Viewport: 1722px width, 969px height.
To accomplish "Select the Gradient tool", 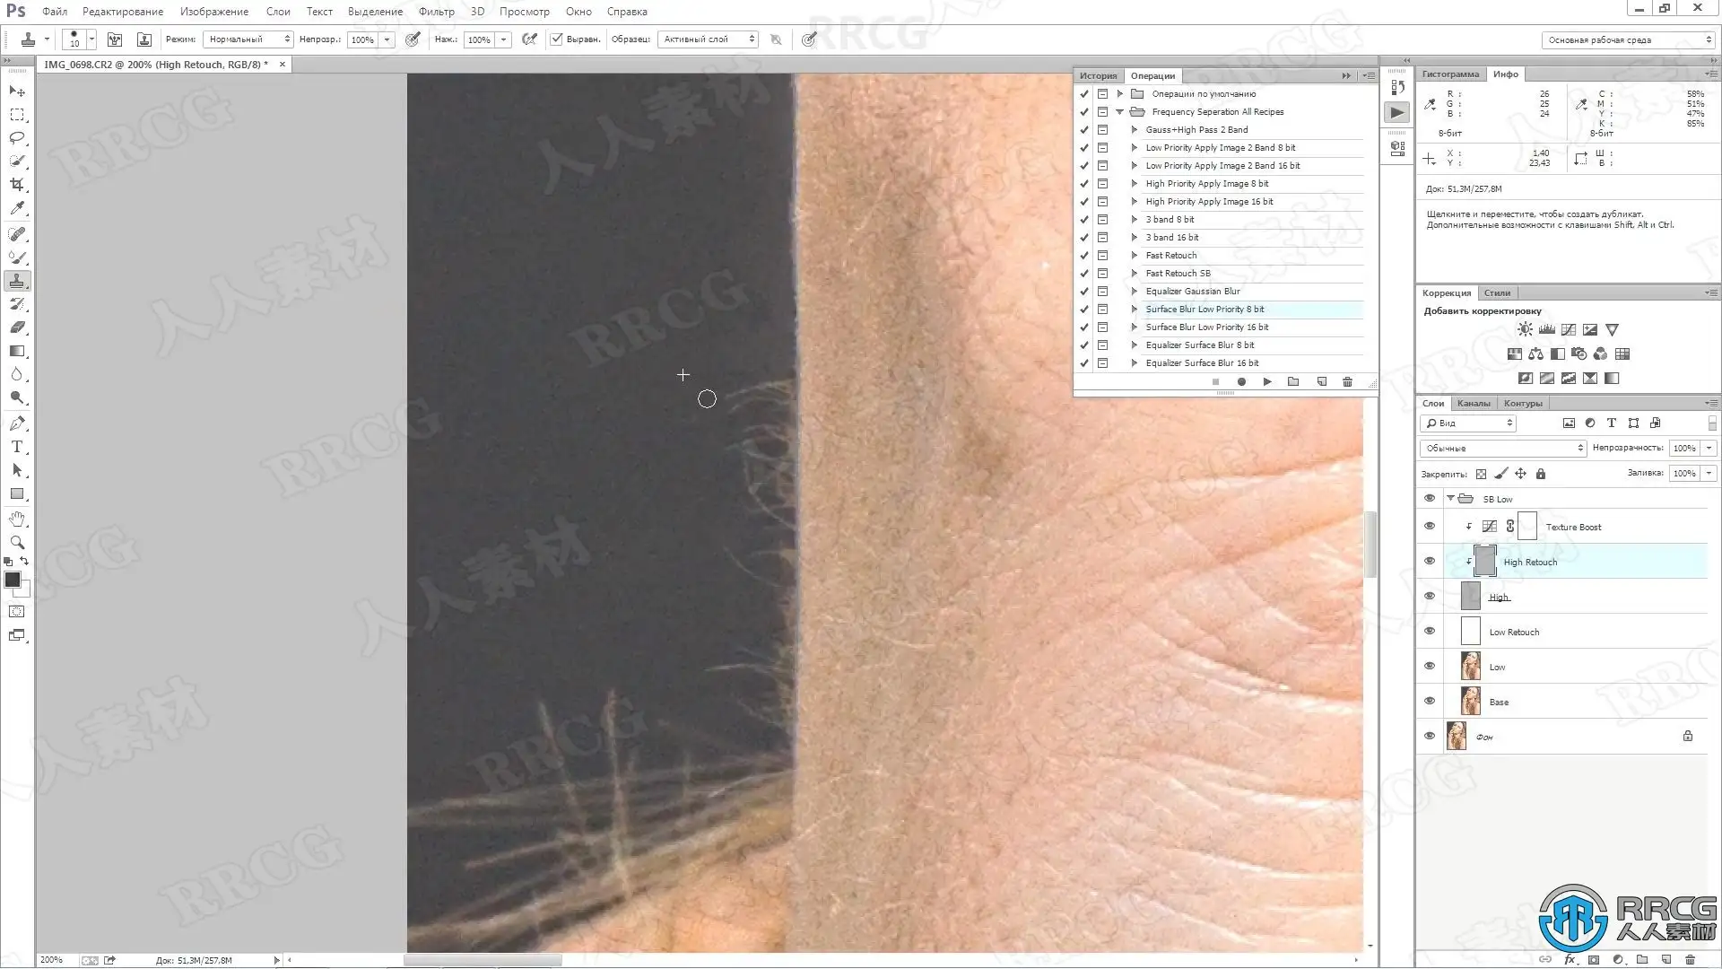I will [x=17, y=352].
